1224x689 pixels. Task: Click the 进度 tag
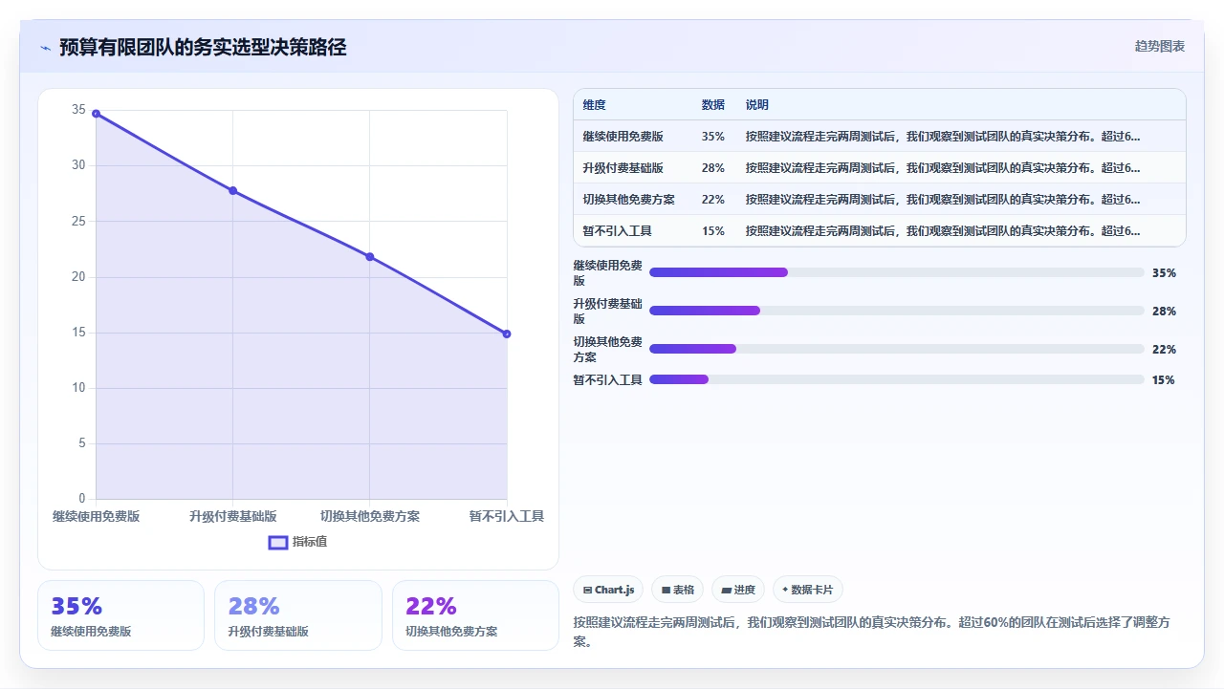point(738,590)
